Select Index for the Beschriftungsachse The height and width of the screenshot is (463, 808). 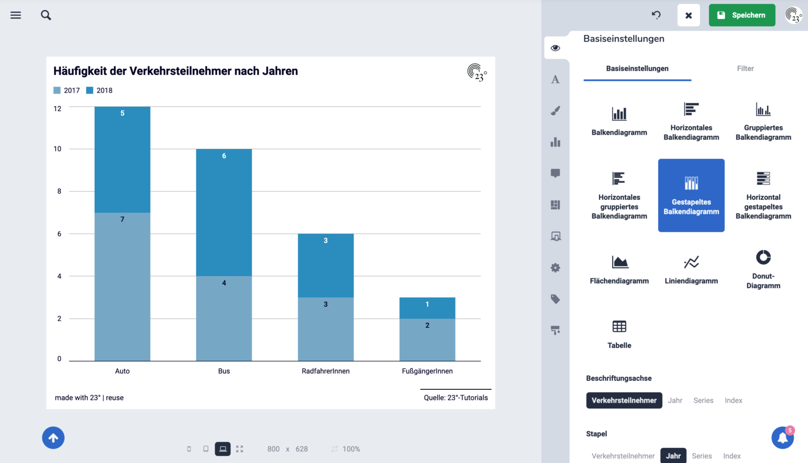point(733,400)
